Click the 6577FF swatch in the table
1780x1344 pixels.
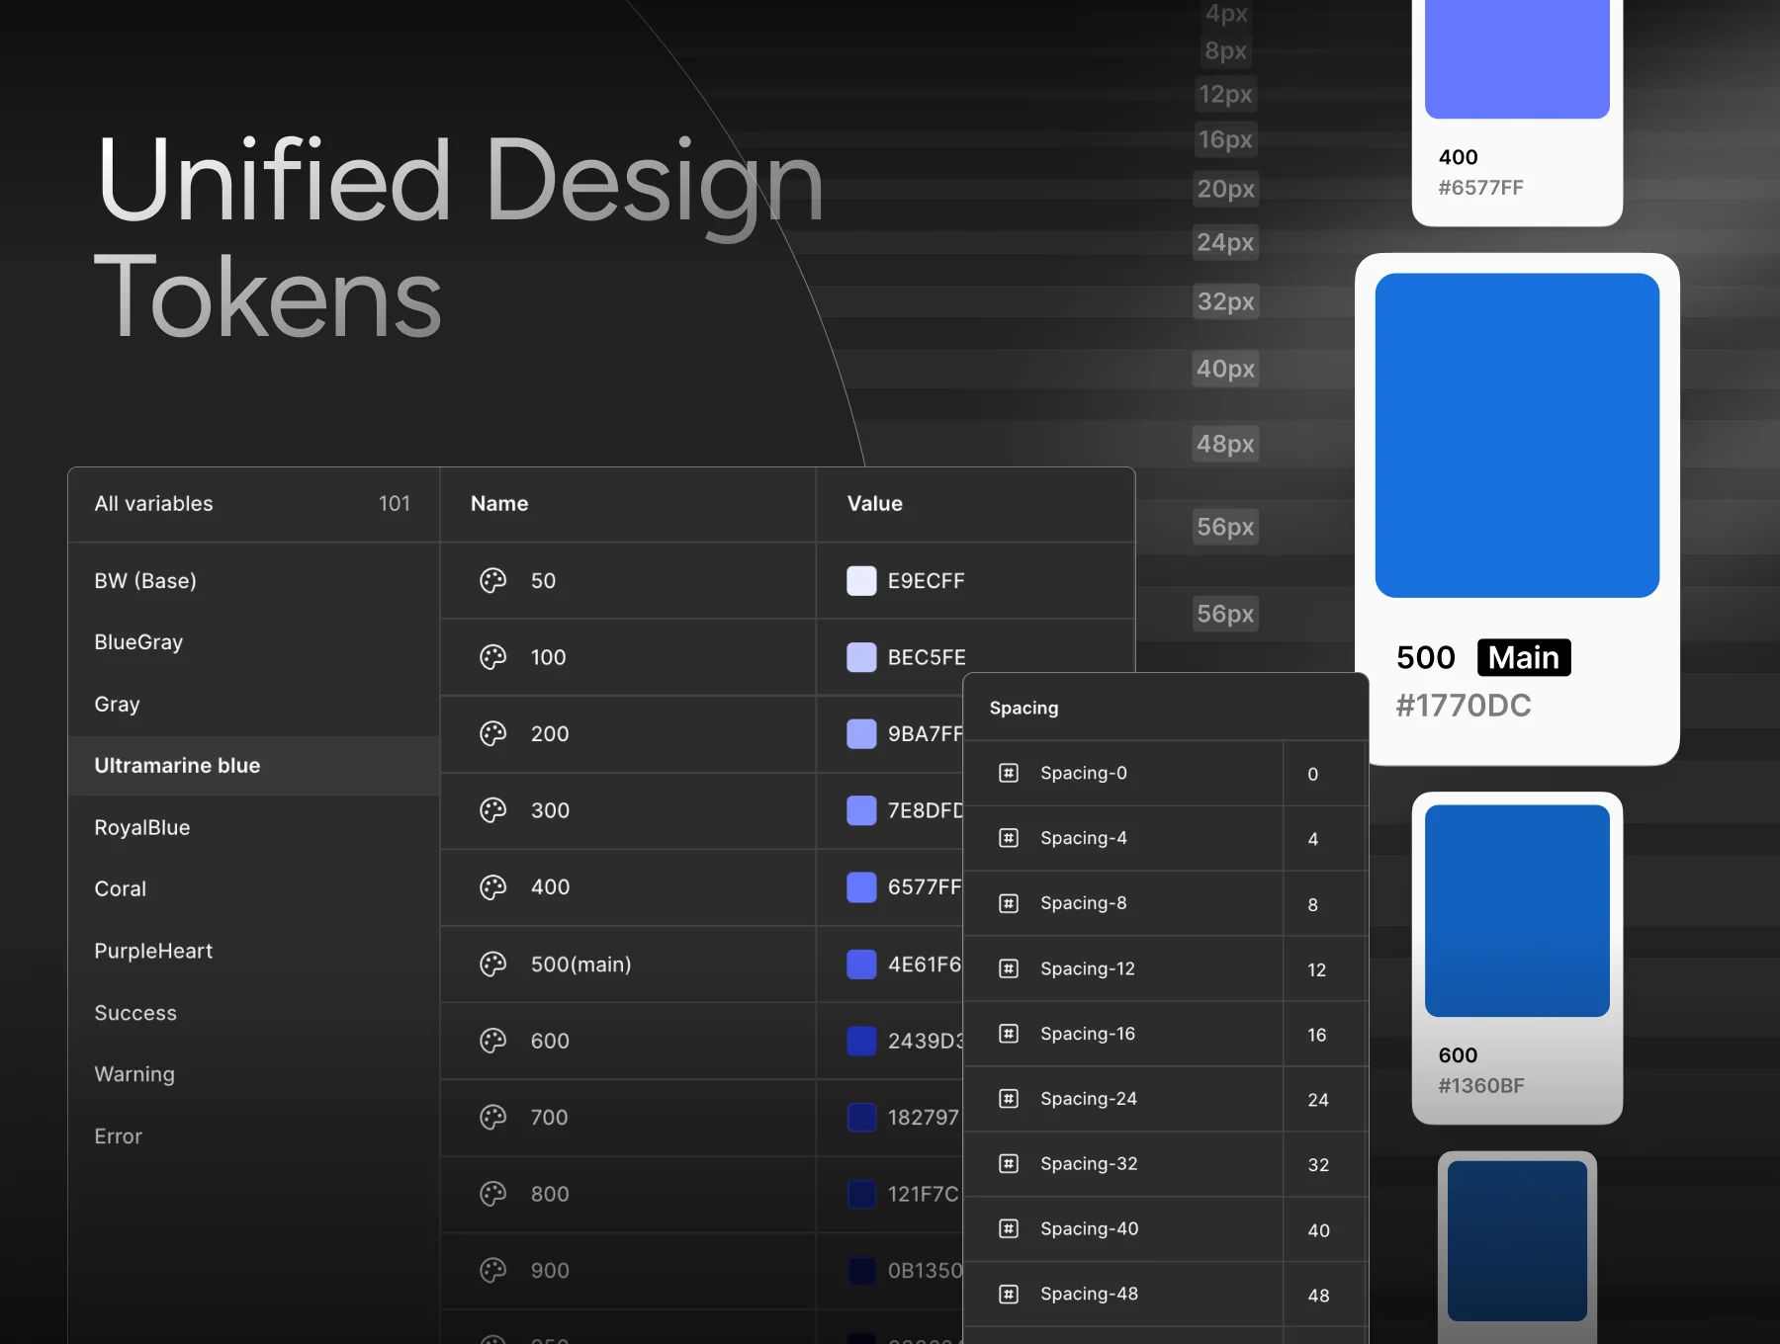(861, 887)
